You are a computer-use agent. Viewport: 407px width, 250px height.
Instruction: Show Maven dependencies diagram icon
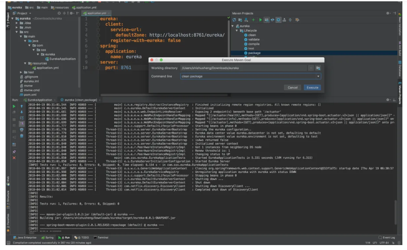284,20
